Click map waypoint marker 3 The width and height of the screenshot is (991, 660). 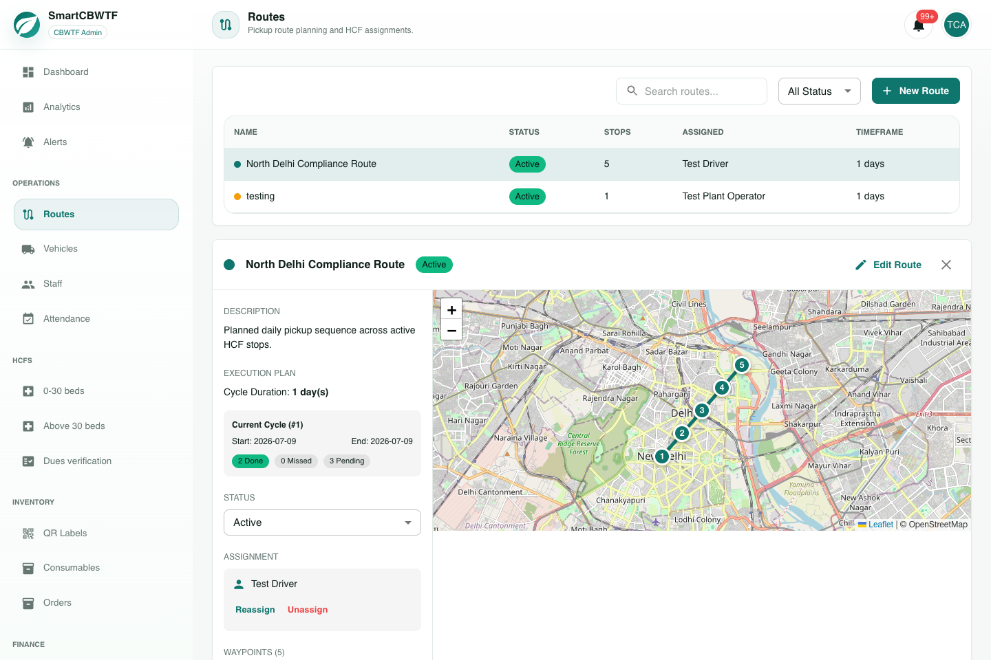coord(702,410)
